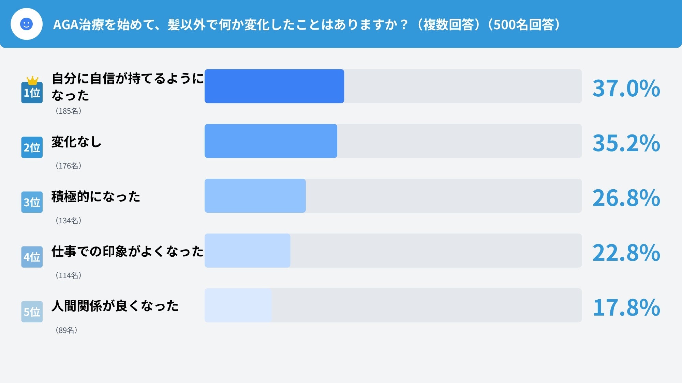Click the 仕事での印象がよくなった label
Viewport: 682px width, 383px height.
127,251
